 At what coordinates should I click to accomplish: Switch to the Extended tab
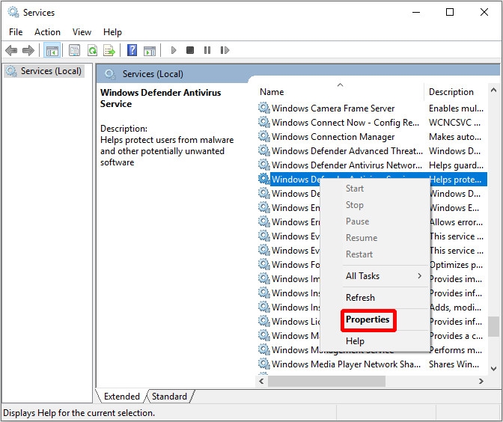pyautogui.click(x=121, y=397)
